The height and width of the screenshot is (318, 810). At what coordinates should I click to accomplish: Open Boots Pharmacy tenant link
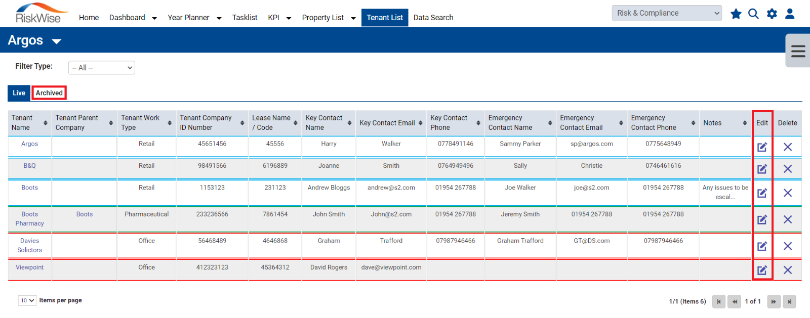pos(29,219)
